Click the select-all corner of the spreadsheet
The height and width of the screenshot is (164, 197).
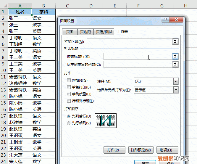(5, 6)
